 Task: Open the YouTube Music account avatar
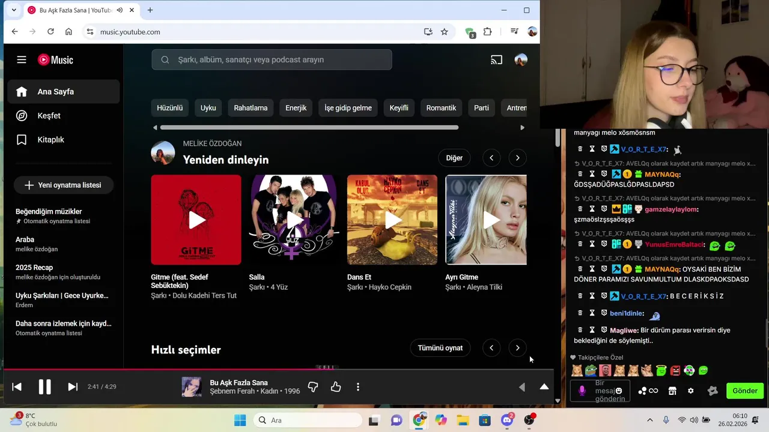click(x=521, y=59)
